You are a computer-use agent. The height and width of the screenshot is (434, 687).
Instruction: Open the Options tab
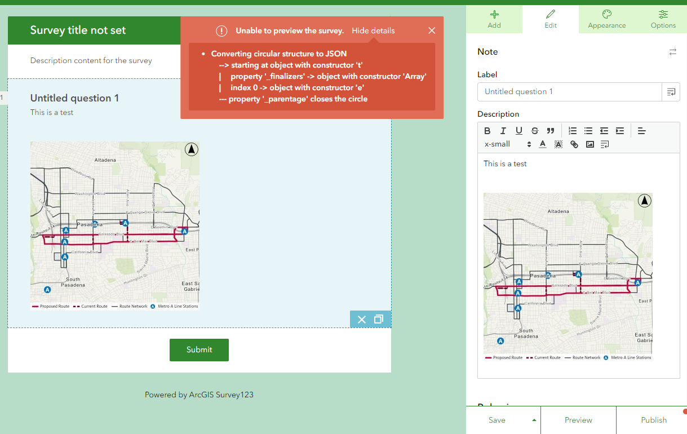click(663, 19)
